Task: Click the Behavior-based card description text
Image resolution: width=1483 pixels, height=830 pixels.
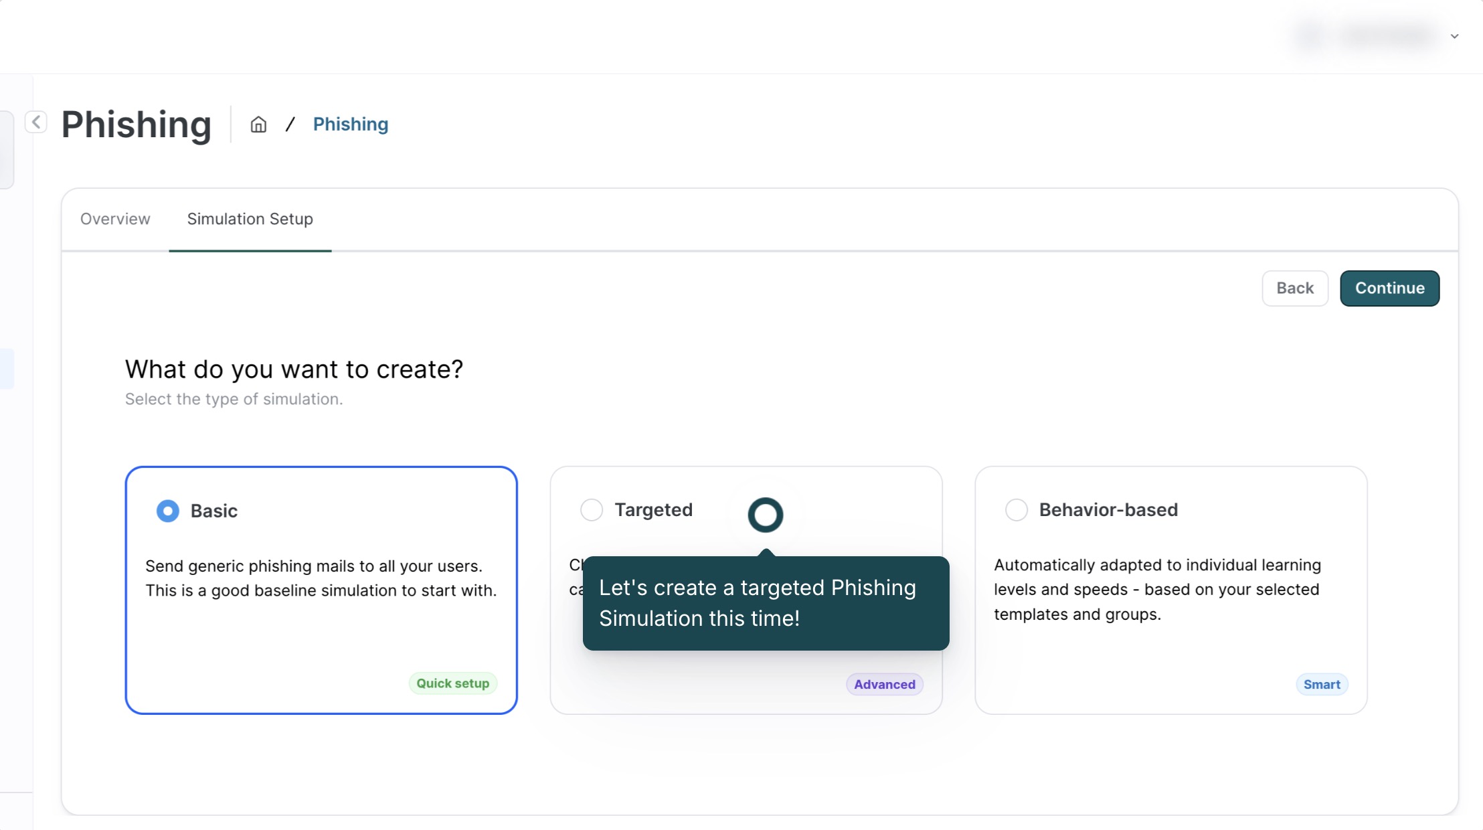Action: [1158, 590]
